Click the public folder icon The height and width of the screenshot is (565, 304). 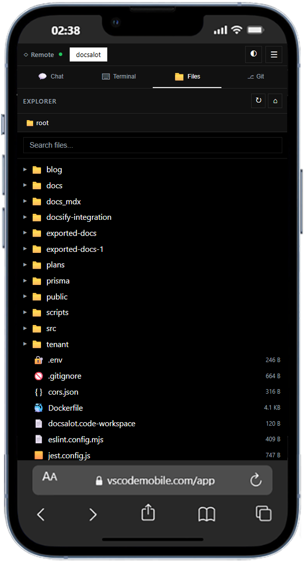pos(37,296)
